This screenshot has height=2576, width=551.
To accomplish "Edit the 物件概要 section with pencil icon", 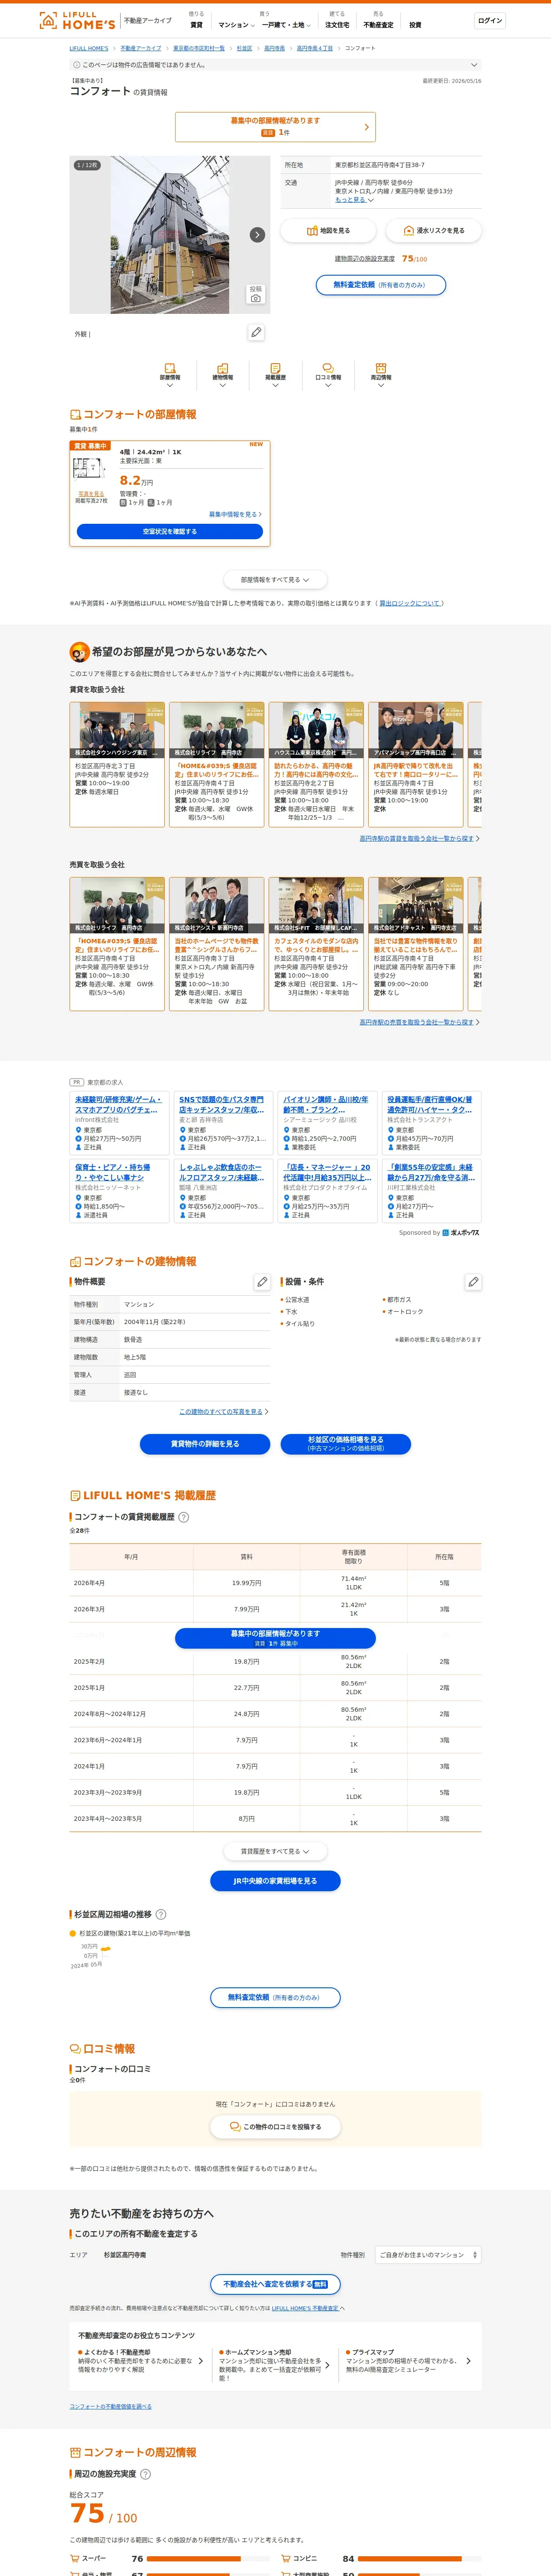I will (x=262, y=1281).
